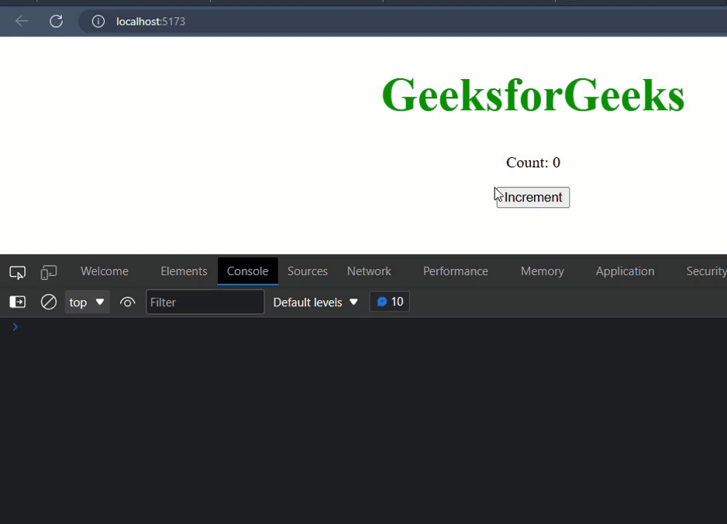Select the Console tab

coord(247,271)
